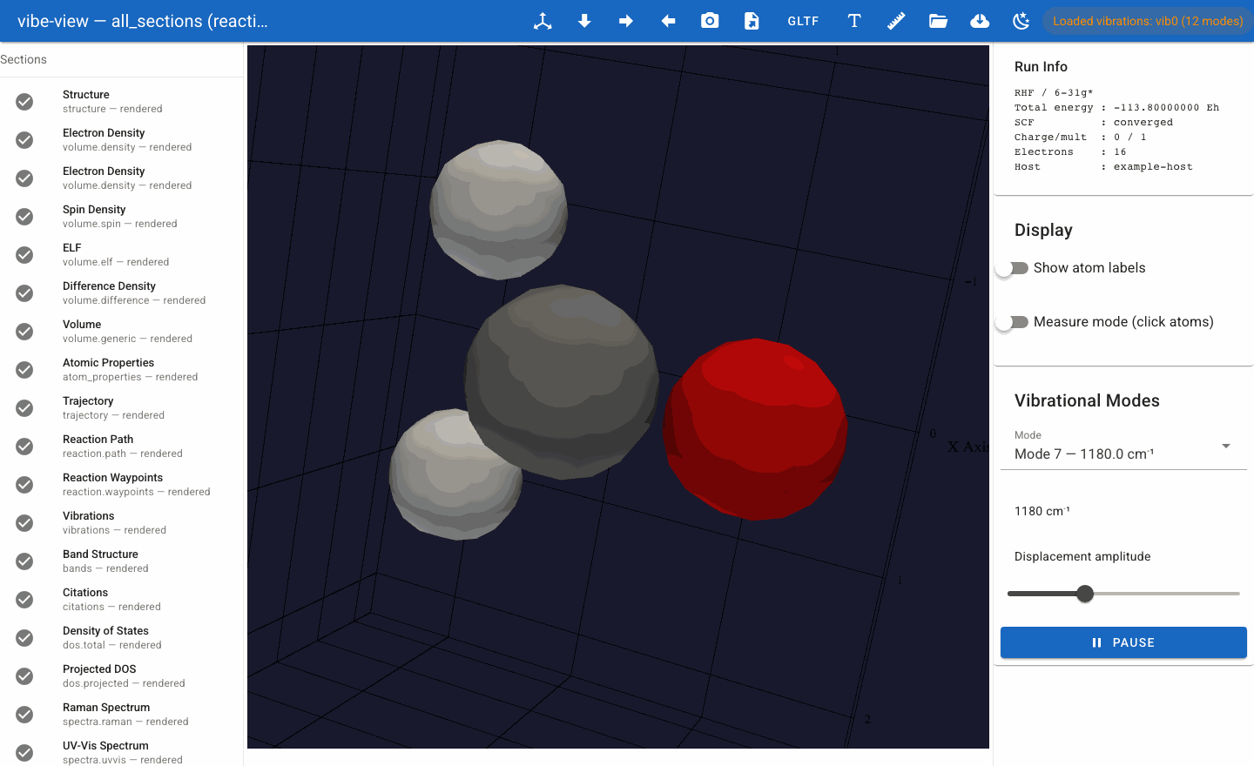Click the check icon beside Reaction Waypoints

24,485
